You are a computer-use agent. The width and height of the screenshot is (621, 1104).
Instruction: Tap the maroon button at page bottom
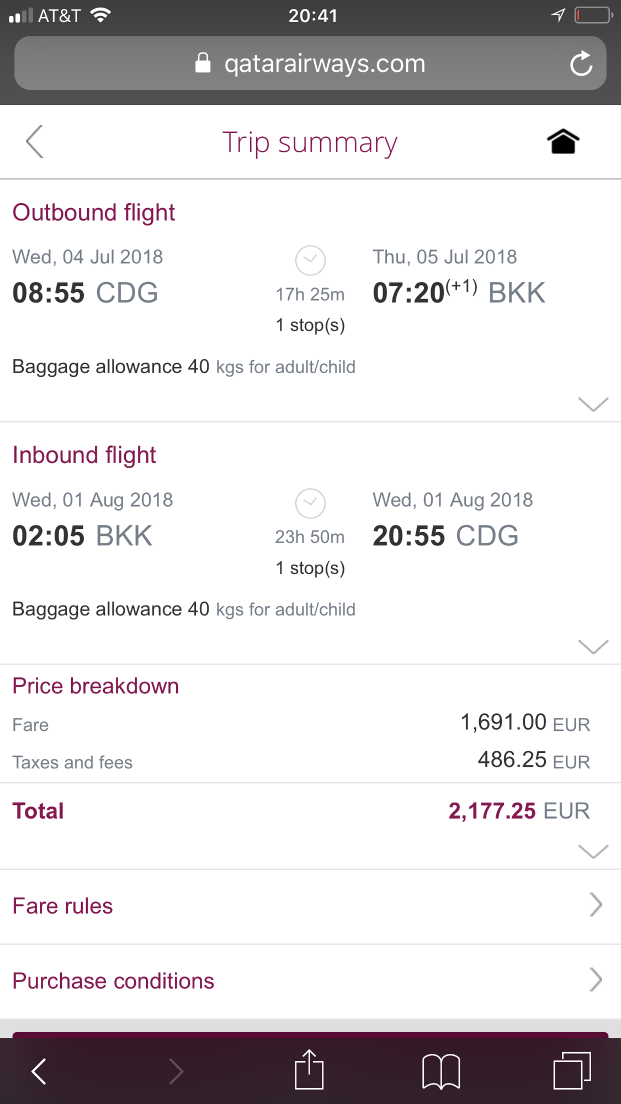pos(310,1035)
